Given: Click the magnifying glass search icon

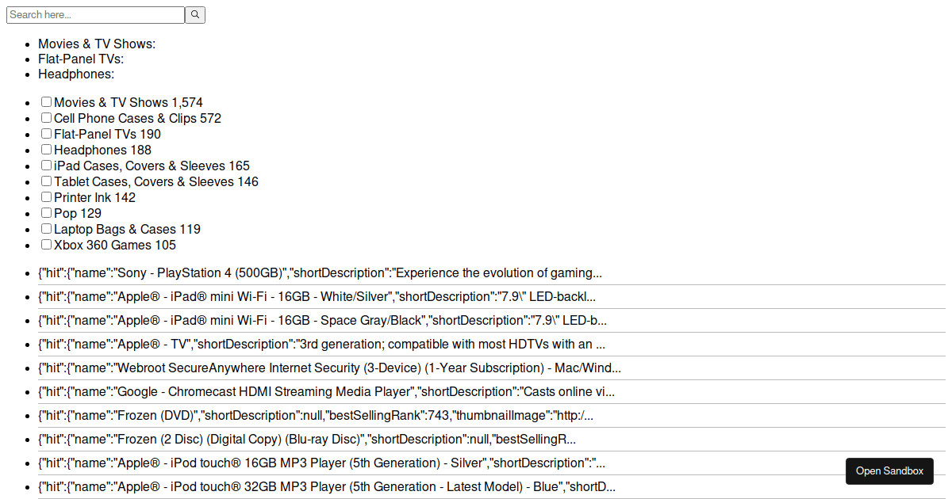Looking at the screenshot, I should [195, 15].
